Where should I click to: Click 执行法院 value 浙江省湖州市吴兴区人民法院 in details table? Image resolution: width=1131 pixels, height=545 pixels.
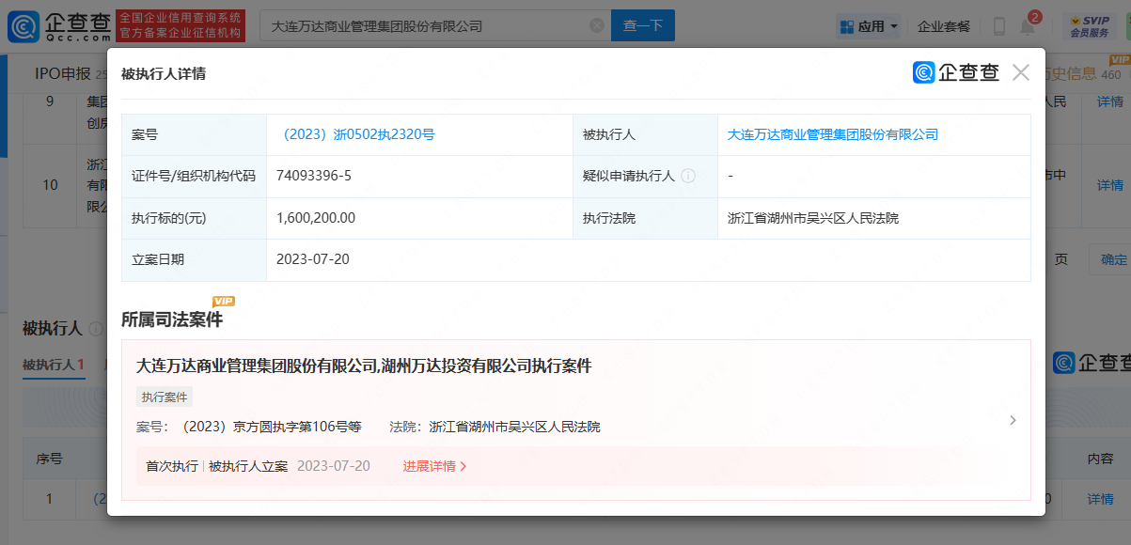tap(813, 218)
